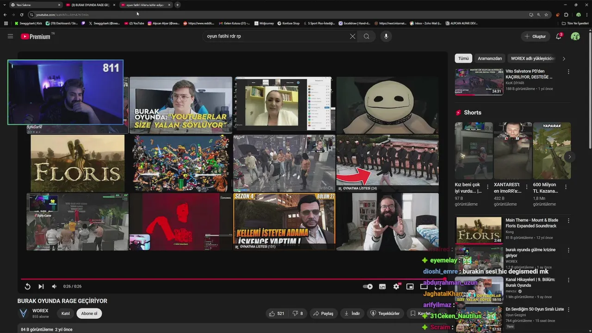Open more options for Vito Salvatore video
Image resolution: width=592 pixels, height=333 pixels.
(568, 72)
